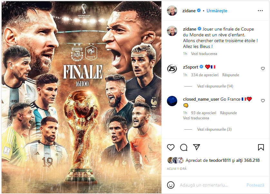
Task: Save the post with the bookmark icon
Action: click(x=261, y=147)
